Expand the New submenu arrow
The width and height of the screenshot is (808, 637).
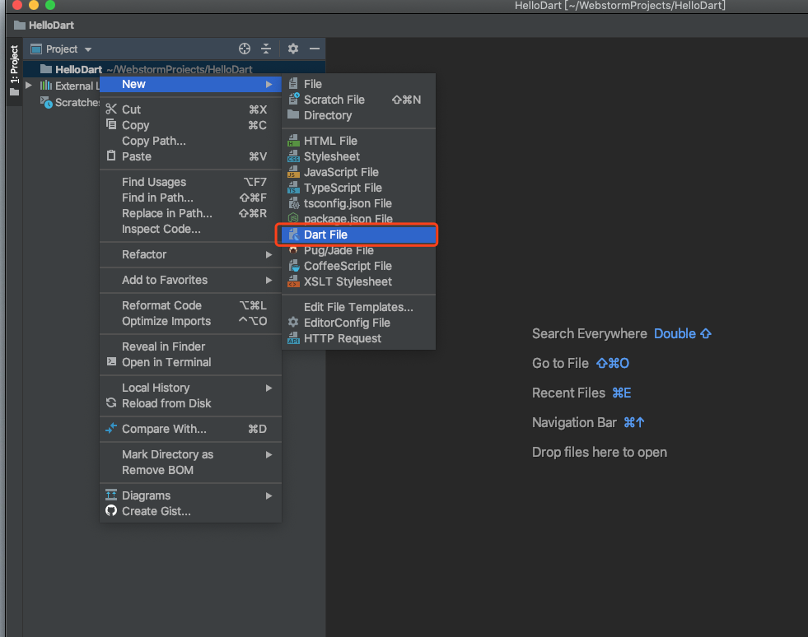coord(269,85)
